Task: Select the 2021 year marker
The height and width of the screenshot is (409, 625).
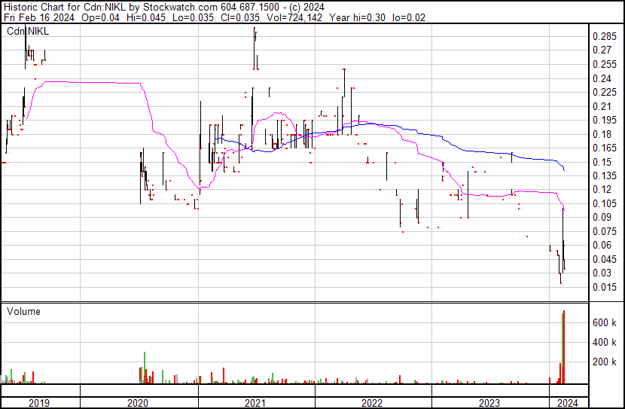Action: click(x=257, y=403)
